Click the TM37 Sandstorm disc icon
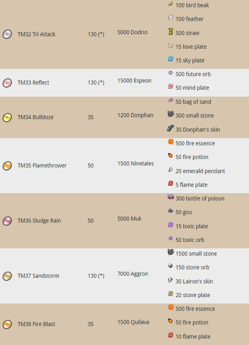 [7, 276]
